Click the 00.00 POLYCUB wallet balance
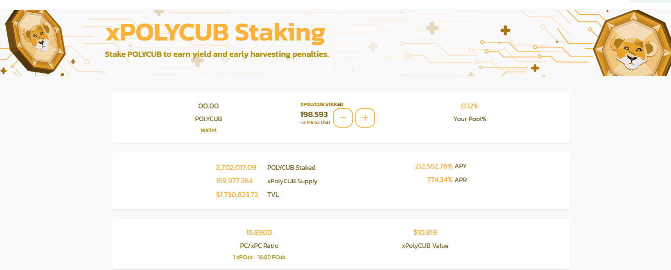The height and width of the screenshot is (270, 671). coord(208,106)
